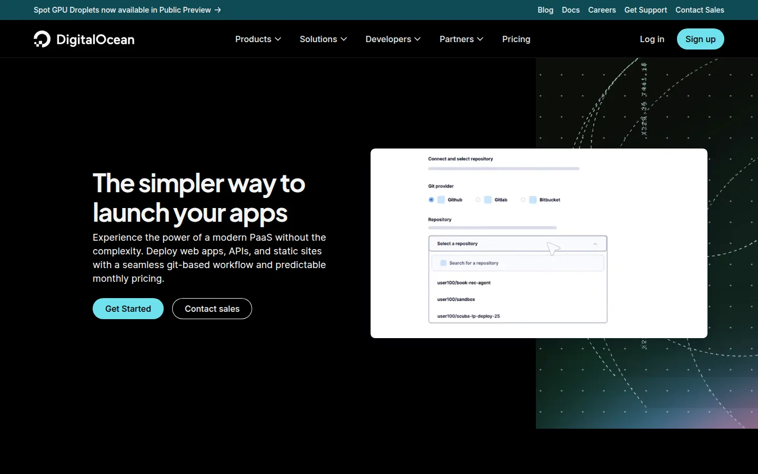758x474 pixels.
Task: Open the Developers menu
Action: 393,39
